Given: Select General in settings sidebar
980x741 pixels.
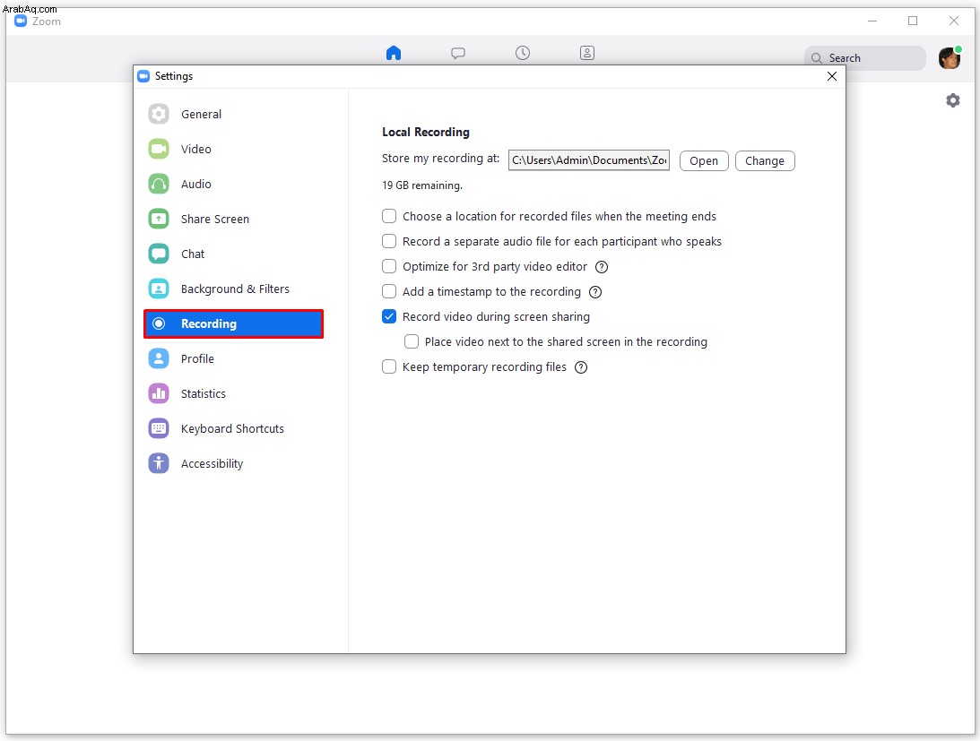Looking at the screenshot, I should pyautogui.click(x=234, y=114).
